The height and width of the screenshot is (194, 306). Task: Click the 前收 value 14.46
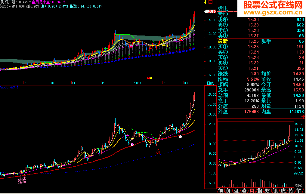(298, 79)
